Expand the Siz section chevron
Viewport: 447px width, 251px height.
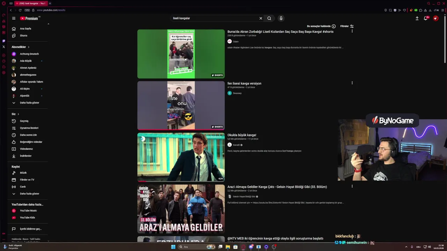tap(18, 114)
